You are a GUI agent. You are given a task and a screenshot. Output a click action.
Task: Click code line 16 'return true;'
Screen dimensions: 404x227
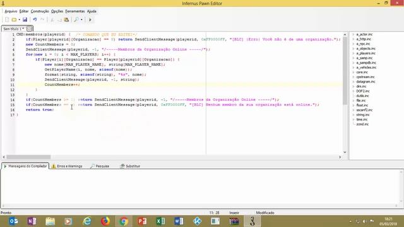pyautogui.click(x=40, y=110)
